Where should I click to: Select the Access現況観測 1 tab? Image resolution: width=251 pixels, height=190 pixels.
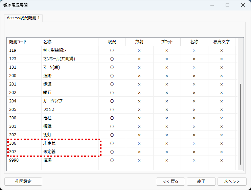point(23,18)
